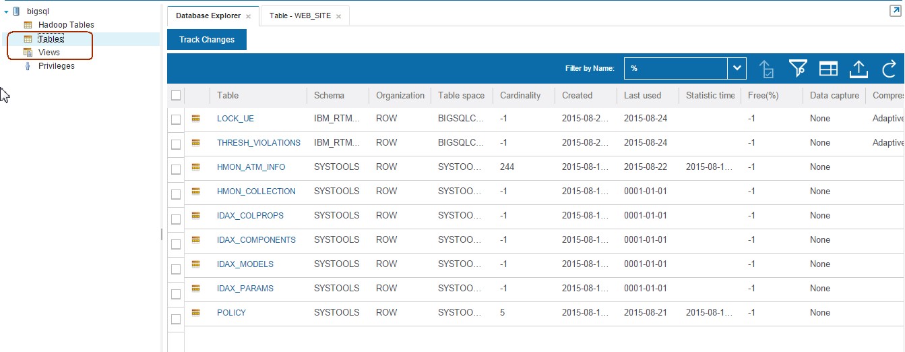Click the Views tree icon

click(28, 53)
